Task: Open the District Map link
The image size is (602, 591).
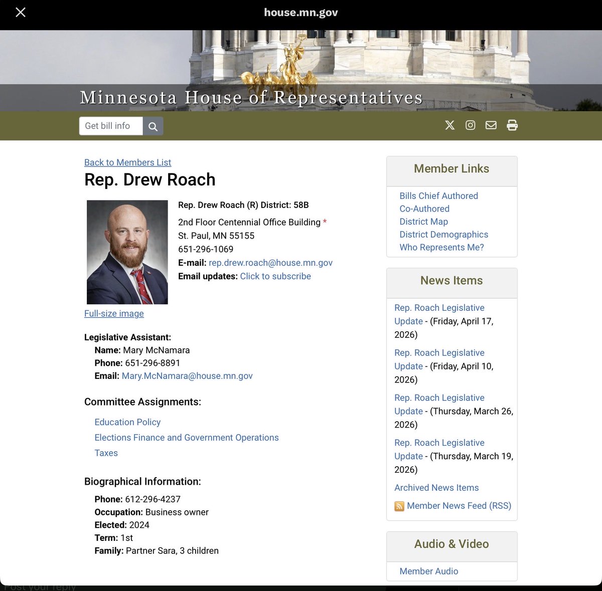Action: tap(424, 222)
